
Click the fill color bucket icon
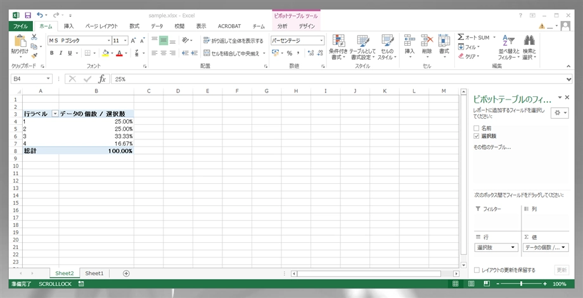coord(105,53)
